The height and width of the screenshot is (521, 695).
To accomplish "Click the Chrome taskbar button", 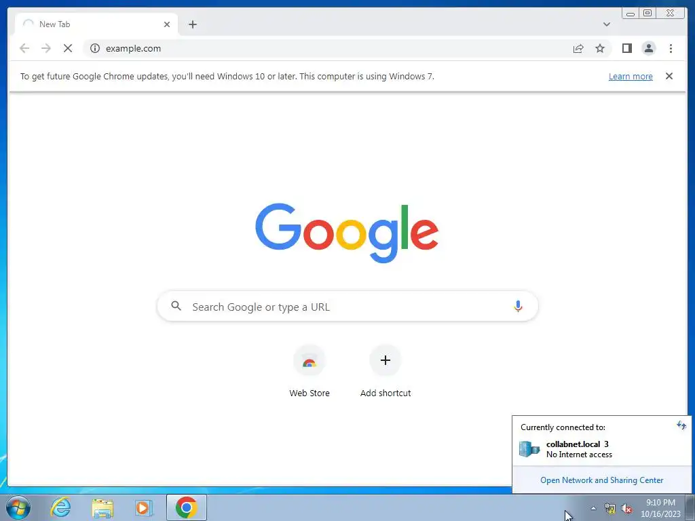I will [x=186, y=507].
